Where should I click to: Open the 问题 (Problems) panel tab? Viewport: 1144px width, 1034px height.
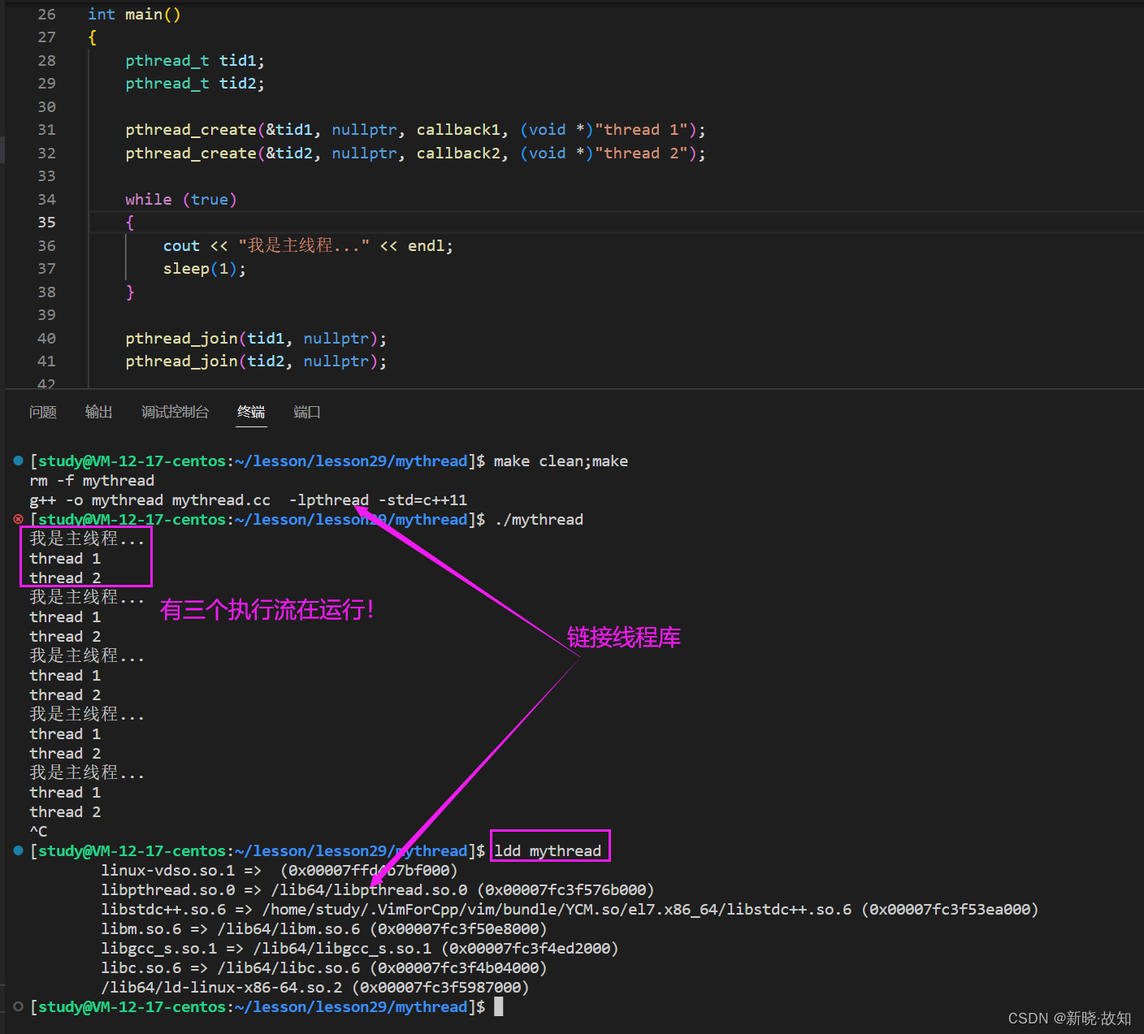pos(43,413)
